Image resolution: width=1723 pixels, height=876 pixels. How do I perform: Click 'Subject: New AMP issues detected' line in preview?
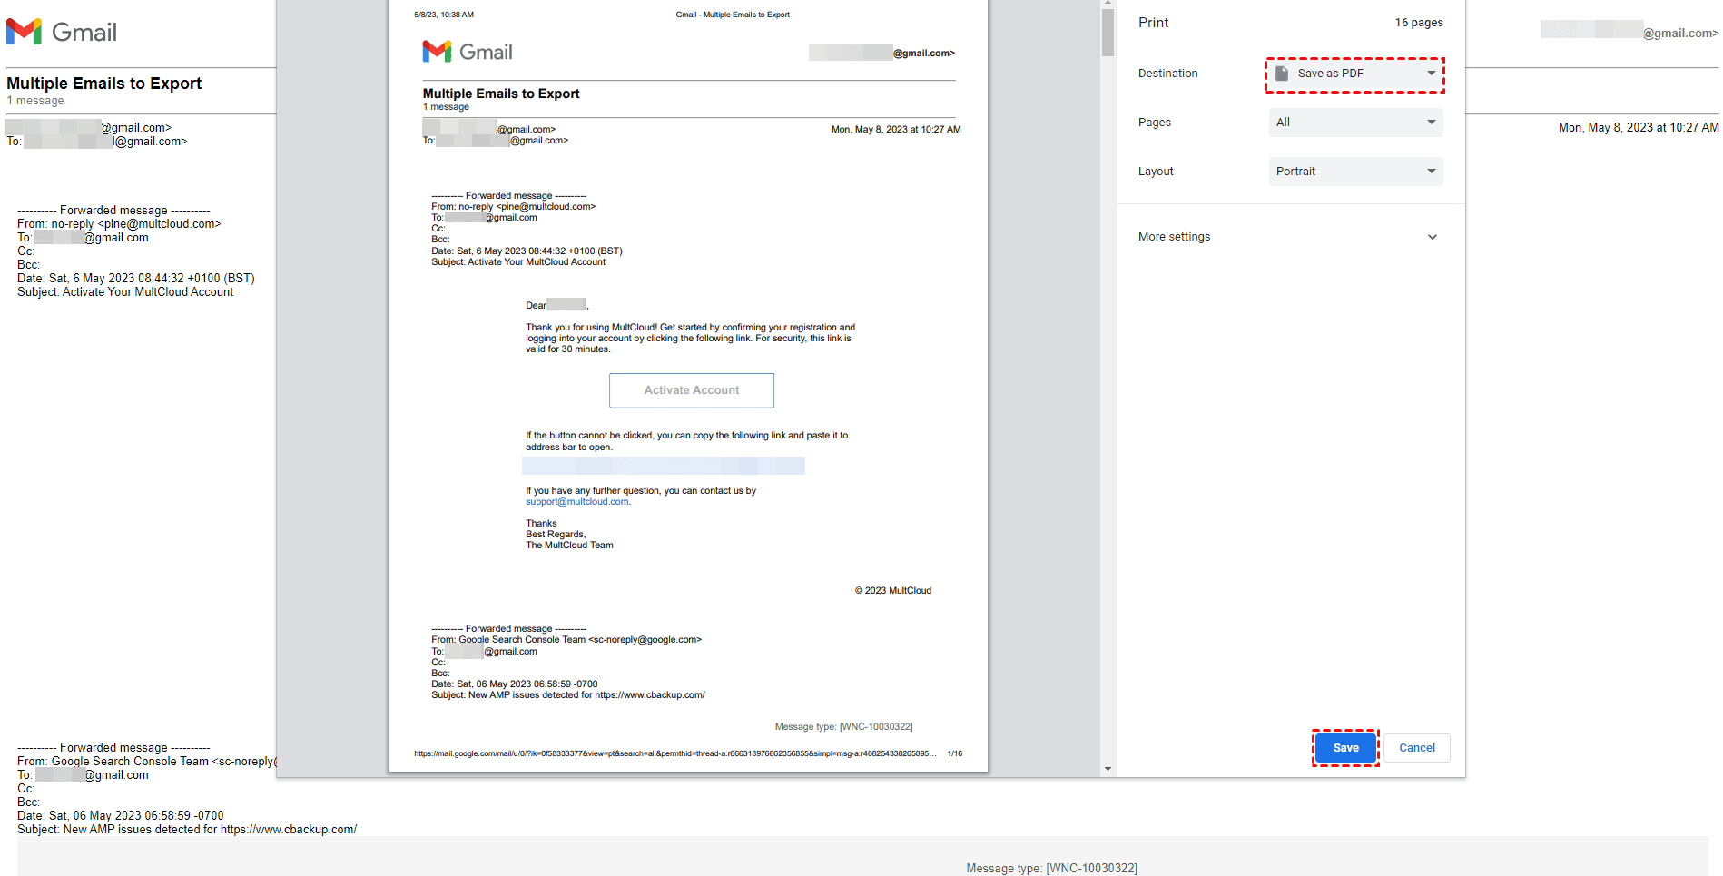pos(568,695)
